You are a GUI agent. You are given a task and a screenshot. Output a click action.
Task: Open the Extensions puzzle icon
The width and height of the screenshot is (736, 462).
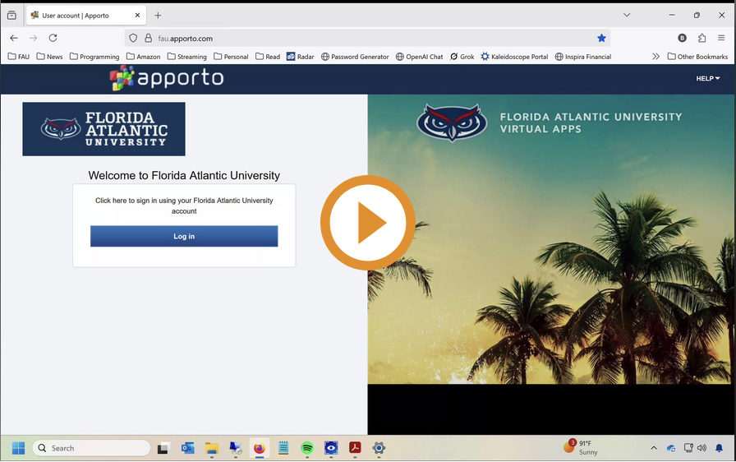click(x=701, y=38)
